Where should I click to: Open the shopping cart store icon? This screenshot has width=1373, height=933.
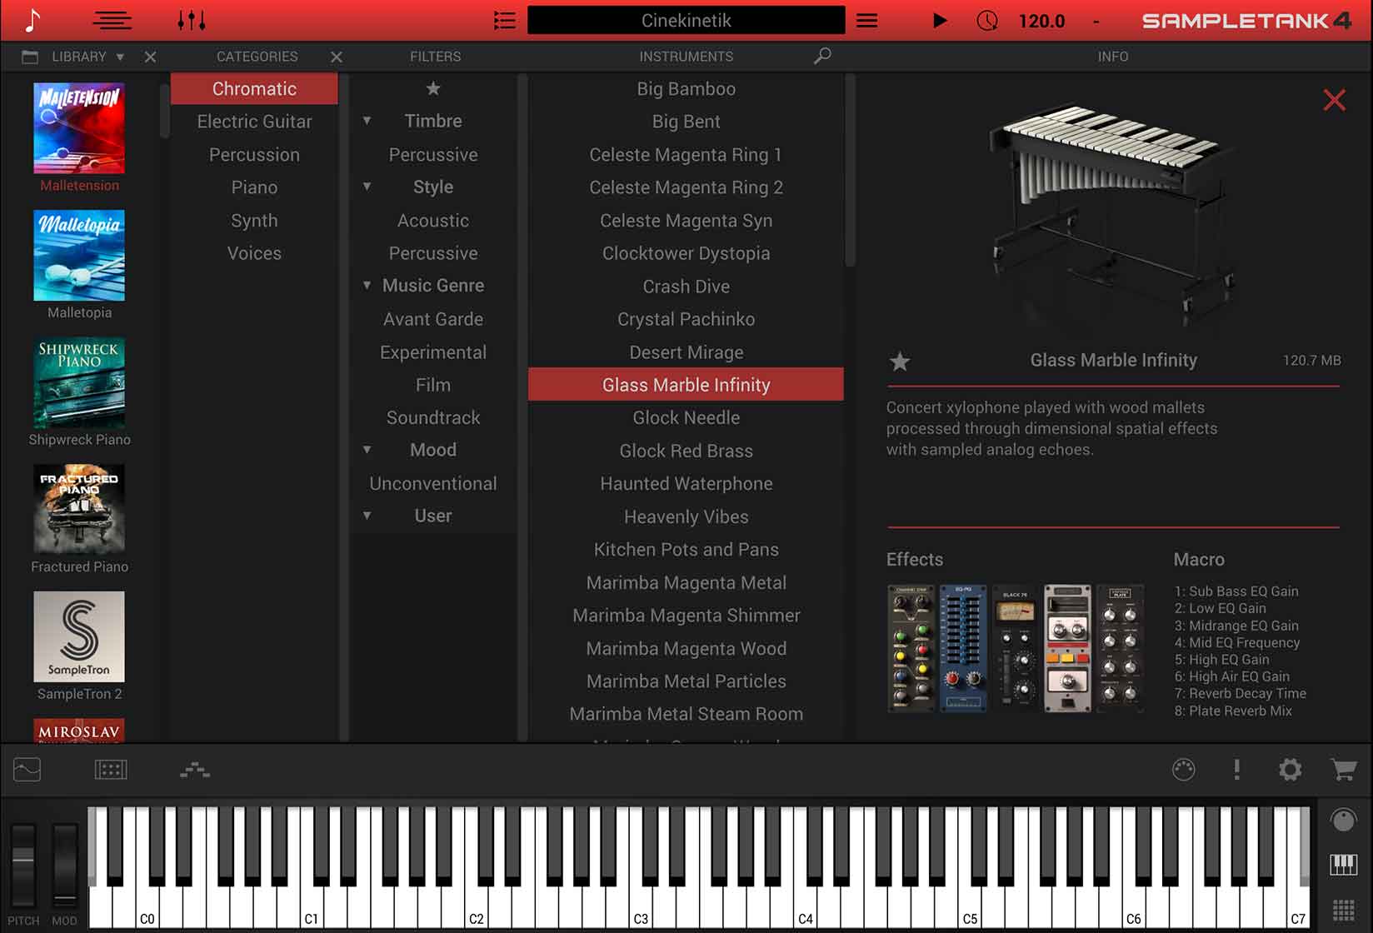tap(1343, 770)
